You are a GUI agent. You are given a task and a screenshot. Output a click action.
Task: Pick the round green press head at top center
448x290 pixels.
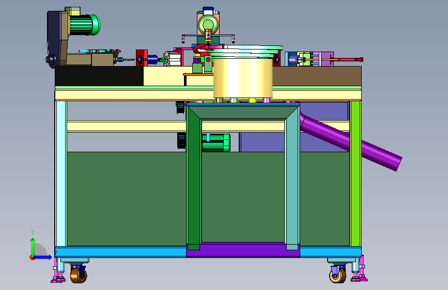point(208,25)
